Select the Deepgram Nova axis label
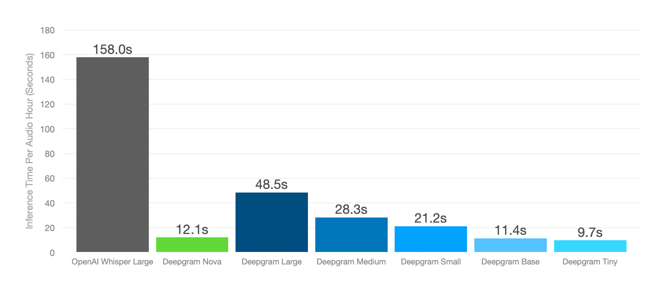This screenshot has width=657, height=289. [x=192, y=262]
